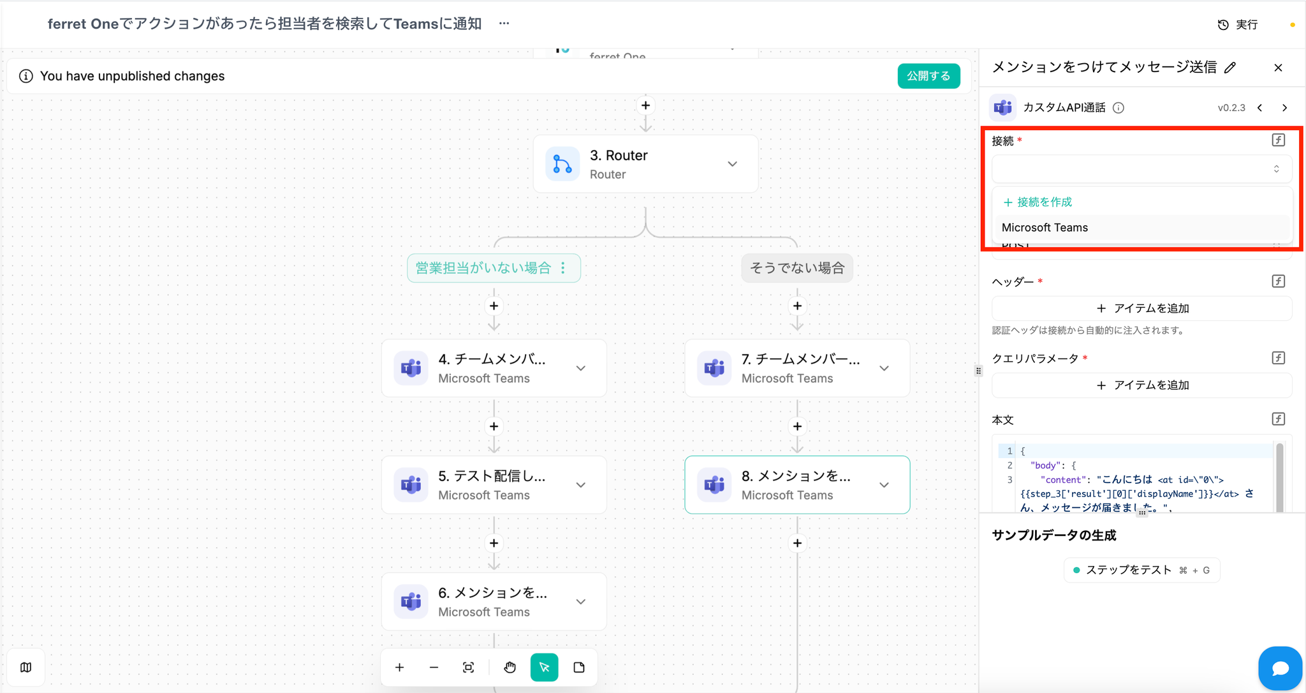The image size is (1306, 693).
Task: Toggle dynamic value mode for 本文 field
Action: [x=1278, y=419]
